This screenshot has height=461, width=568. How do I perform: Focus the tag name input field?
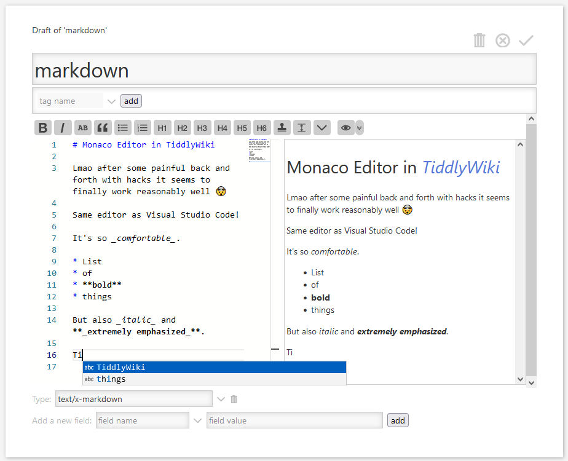(x=70, y=101)
